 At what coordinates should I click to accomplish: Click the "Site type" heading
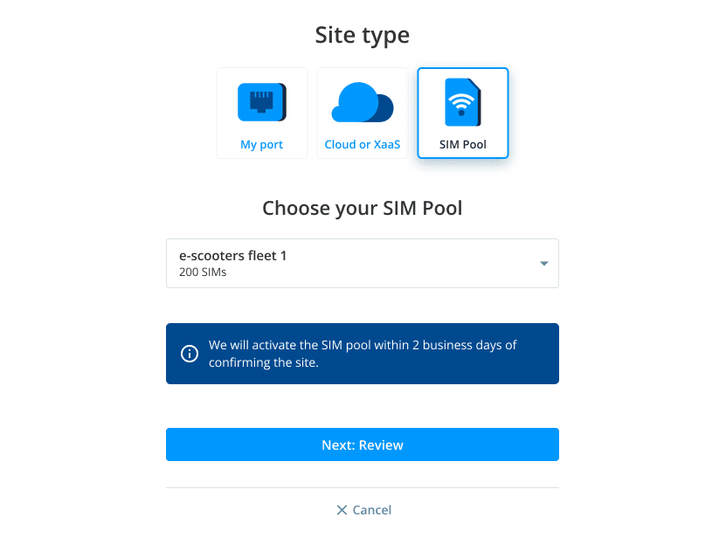click(362, 35)
